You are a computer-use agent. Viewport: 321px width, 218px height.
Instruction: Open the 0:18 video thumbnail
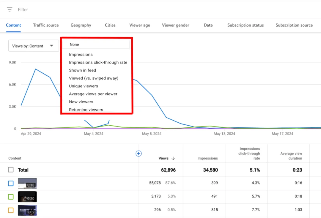[27, 183]
